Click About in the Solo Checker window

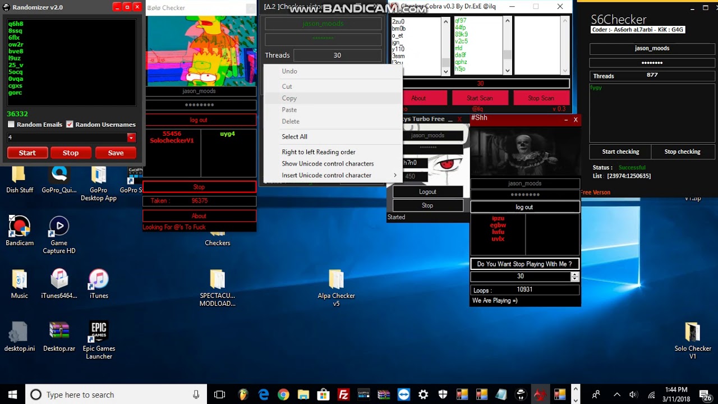tap(199, 216)
